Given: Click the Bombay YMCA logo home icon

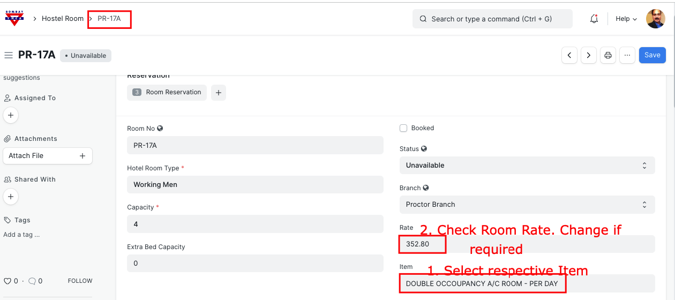Looking at the screenshot, I should (x=14, y=18).
